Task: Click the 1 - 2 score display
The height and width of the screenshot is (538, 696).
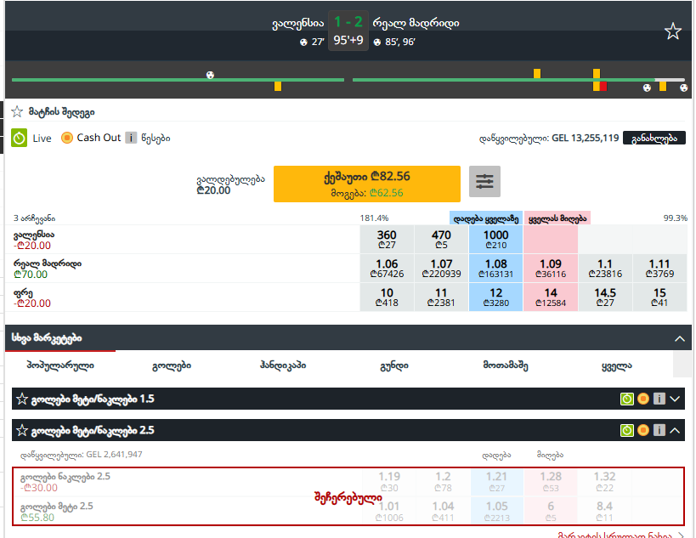Action: [348, 22]
